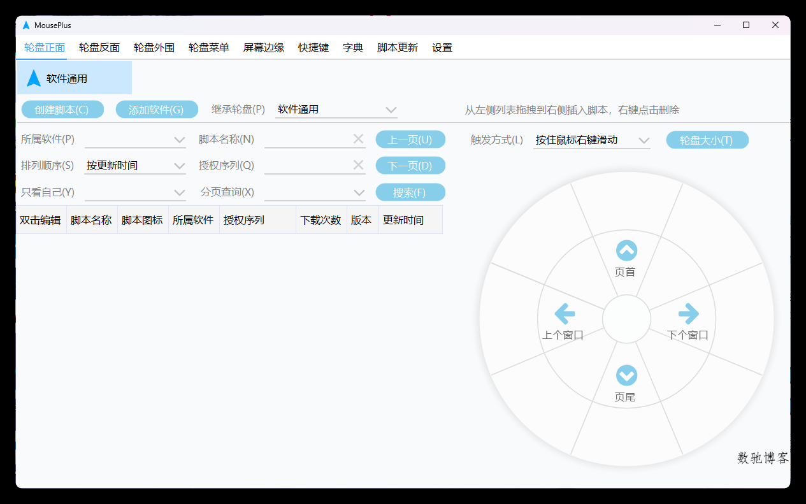
Task: Open the 字典 tab
Action: pyautogui.click(x=353, y=48)
